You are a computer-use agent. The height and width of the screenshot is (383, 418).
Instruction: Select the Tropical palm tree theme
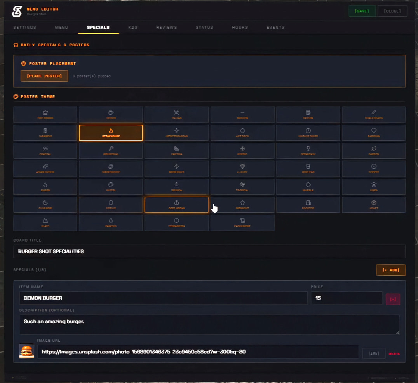tap(242, 187)
